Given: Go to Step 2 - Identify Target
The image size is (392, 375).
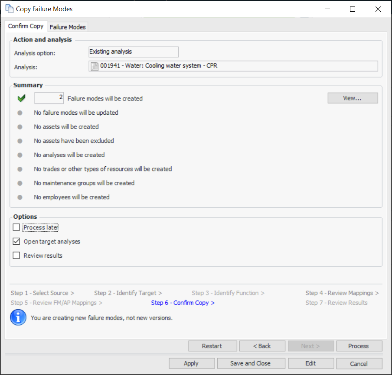Looking at the screenshot, I should (128, 293).
